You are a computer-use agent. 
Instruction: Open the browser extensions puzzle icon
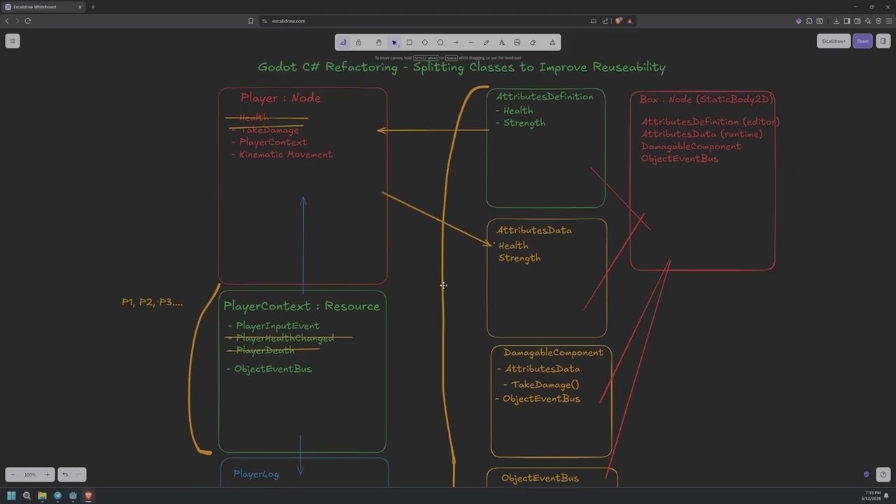809,21
